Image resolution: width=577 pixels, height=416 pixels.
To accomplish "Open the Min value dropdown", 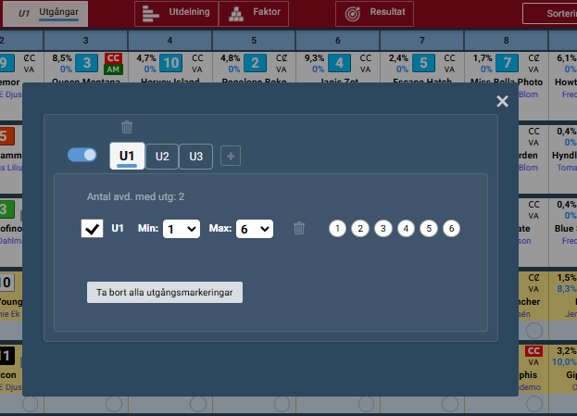I will pos(182,228).
